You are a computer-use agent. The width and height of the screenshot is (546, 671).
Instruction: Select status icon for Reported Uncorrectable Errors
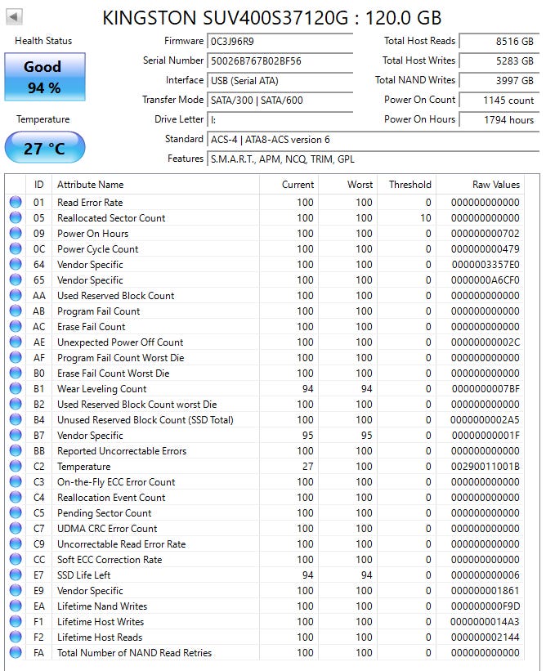[x=16, y=450]
